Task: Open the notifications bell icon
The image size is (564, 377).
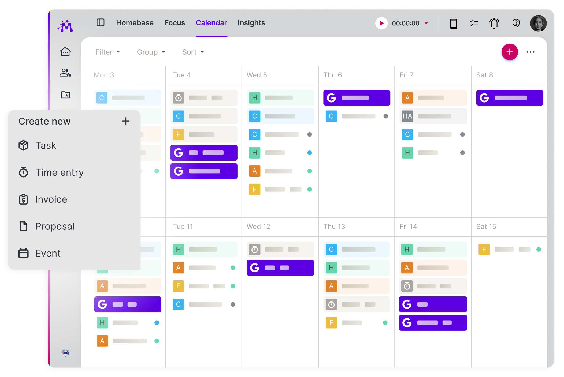Action: pyautogui.click(x=494, y=23)
